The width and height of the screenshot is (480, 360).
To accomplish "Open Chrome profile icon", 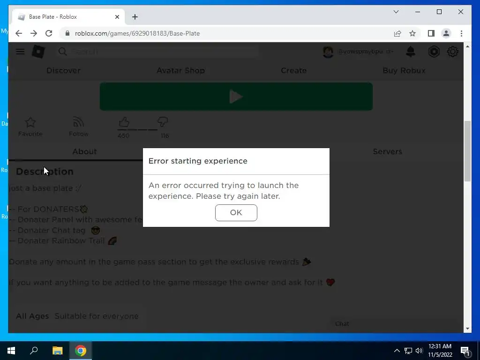I will (x=446, y=33).
